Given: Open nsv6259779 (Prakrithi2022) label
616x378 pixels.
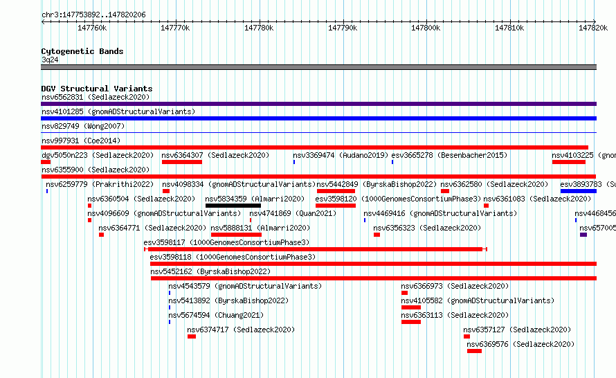Looking at the screenshot, I should tap(100, 184).
